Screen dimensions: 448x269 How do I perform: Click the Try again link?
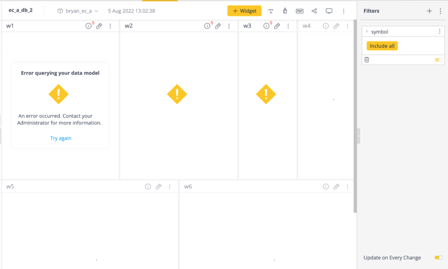[x=61, y=138]
